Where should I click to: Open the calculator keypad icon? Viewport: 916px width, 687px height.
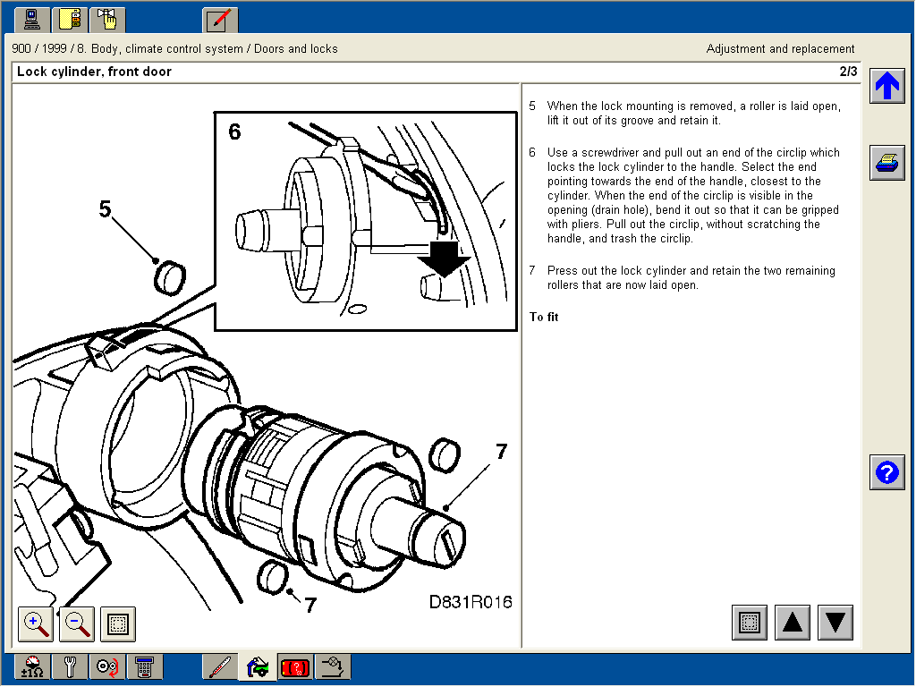tap(144, 666)
